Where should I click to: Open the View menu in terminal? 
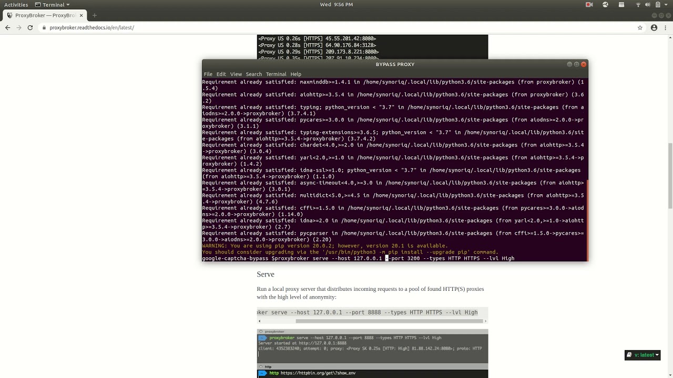[x=236, y=74]
